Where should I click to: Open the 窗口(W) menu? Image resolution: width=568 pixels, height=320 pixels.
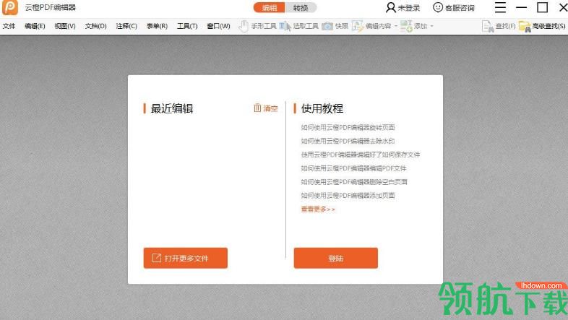point(218,26)
